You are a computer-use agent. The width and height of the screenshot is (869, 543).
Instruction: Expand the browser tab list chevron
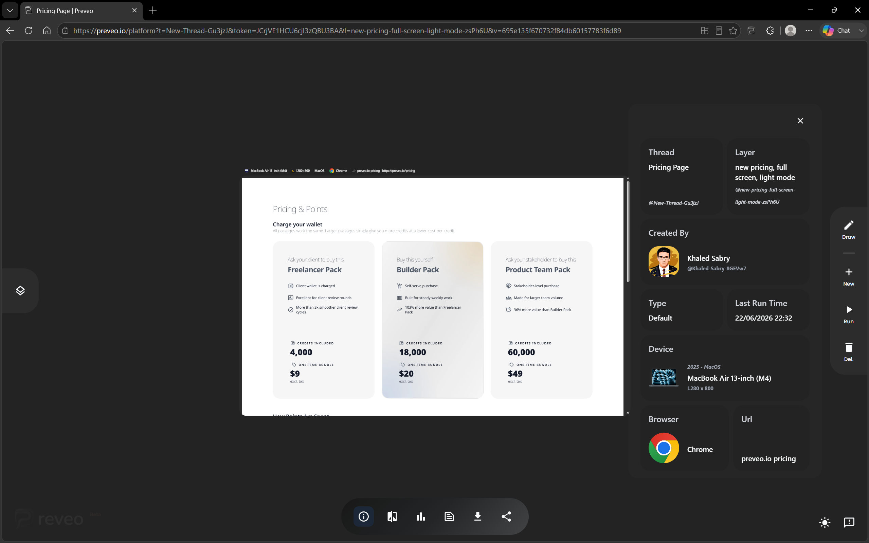10,11
